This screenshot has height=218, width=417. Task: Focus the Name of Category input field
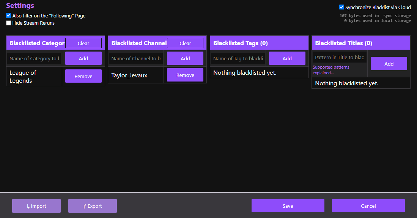(x=35, y=58)
